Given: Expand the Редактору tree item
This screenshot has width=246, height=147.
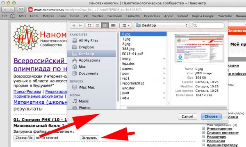Looking at the screenshot, I should point(203,137).
